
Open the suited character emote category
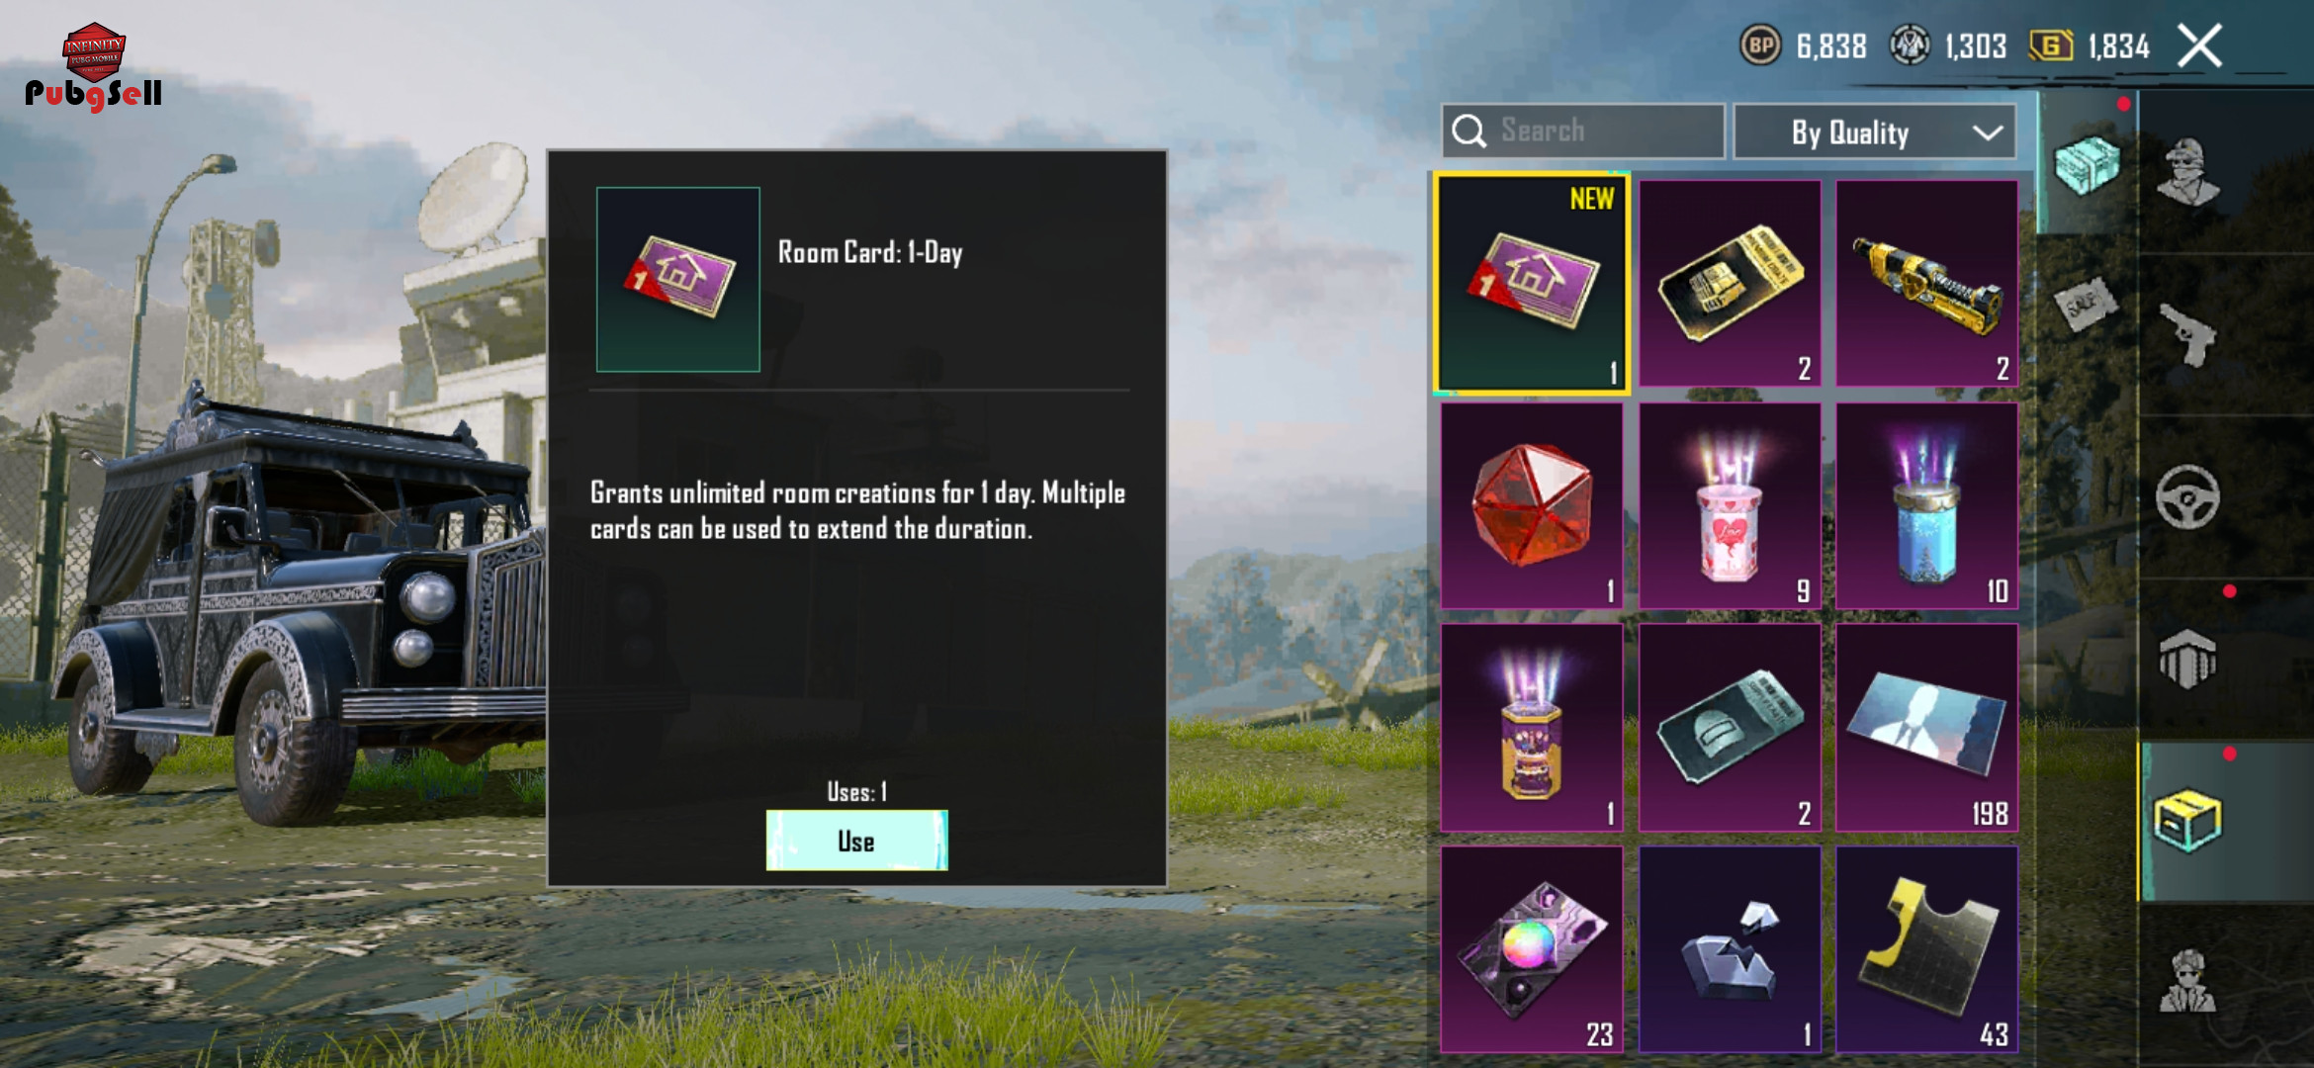point(2187,981)
